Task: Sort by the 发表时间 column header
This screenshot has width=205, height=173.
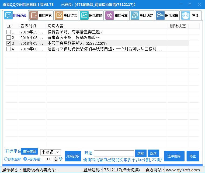Action: (x=32, y=26)
